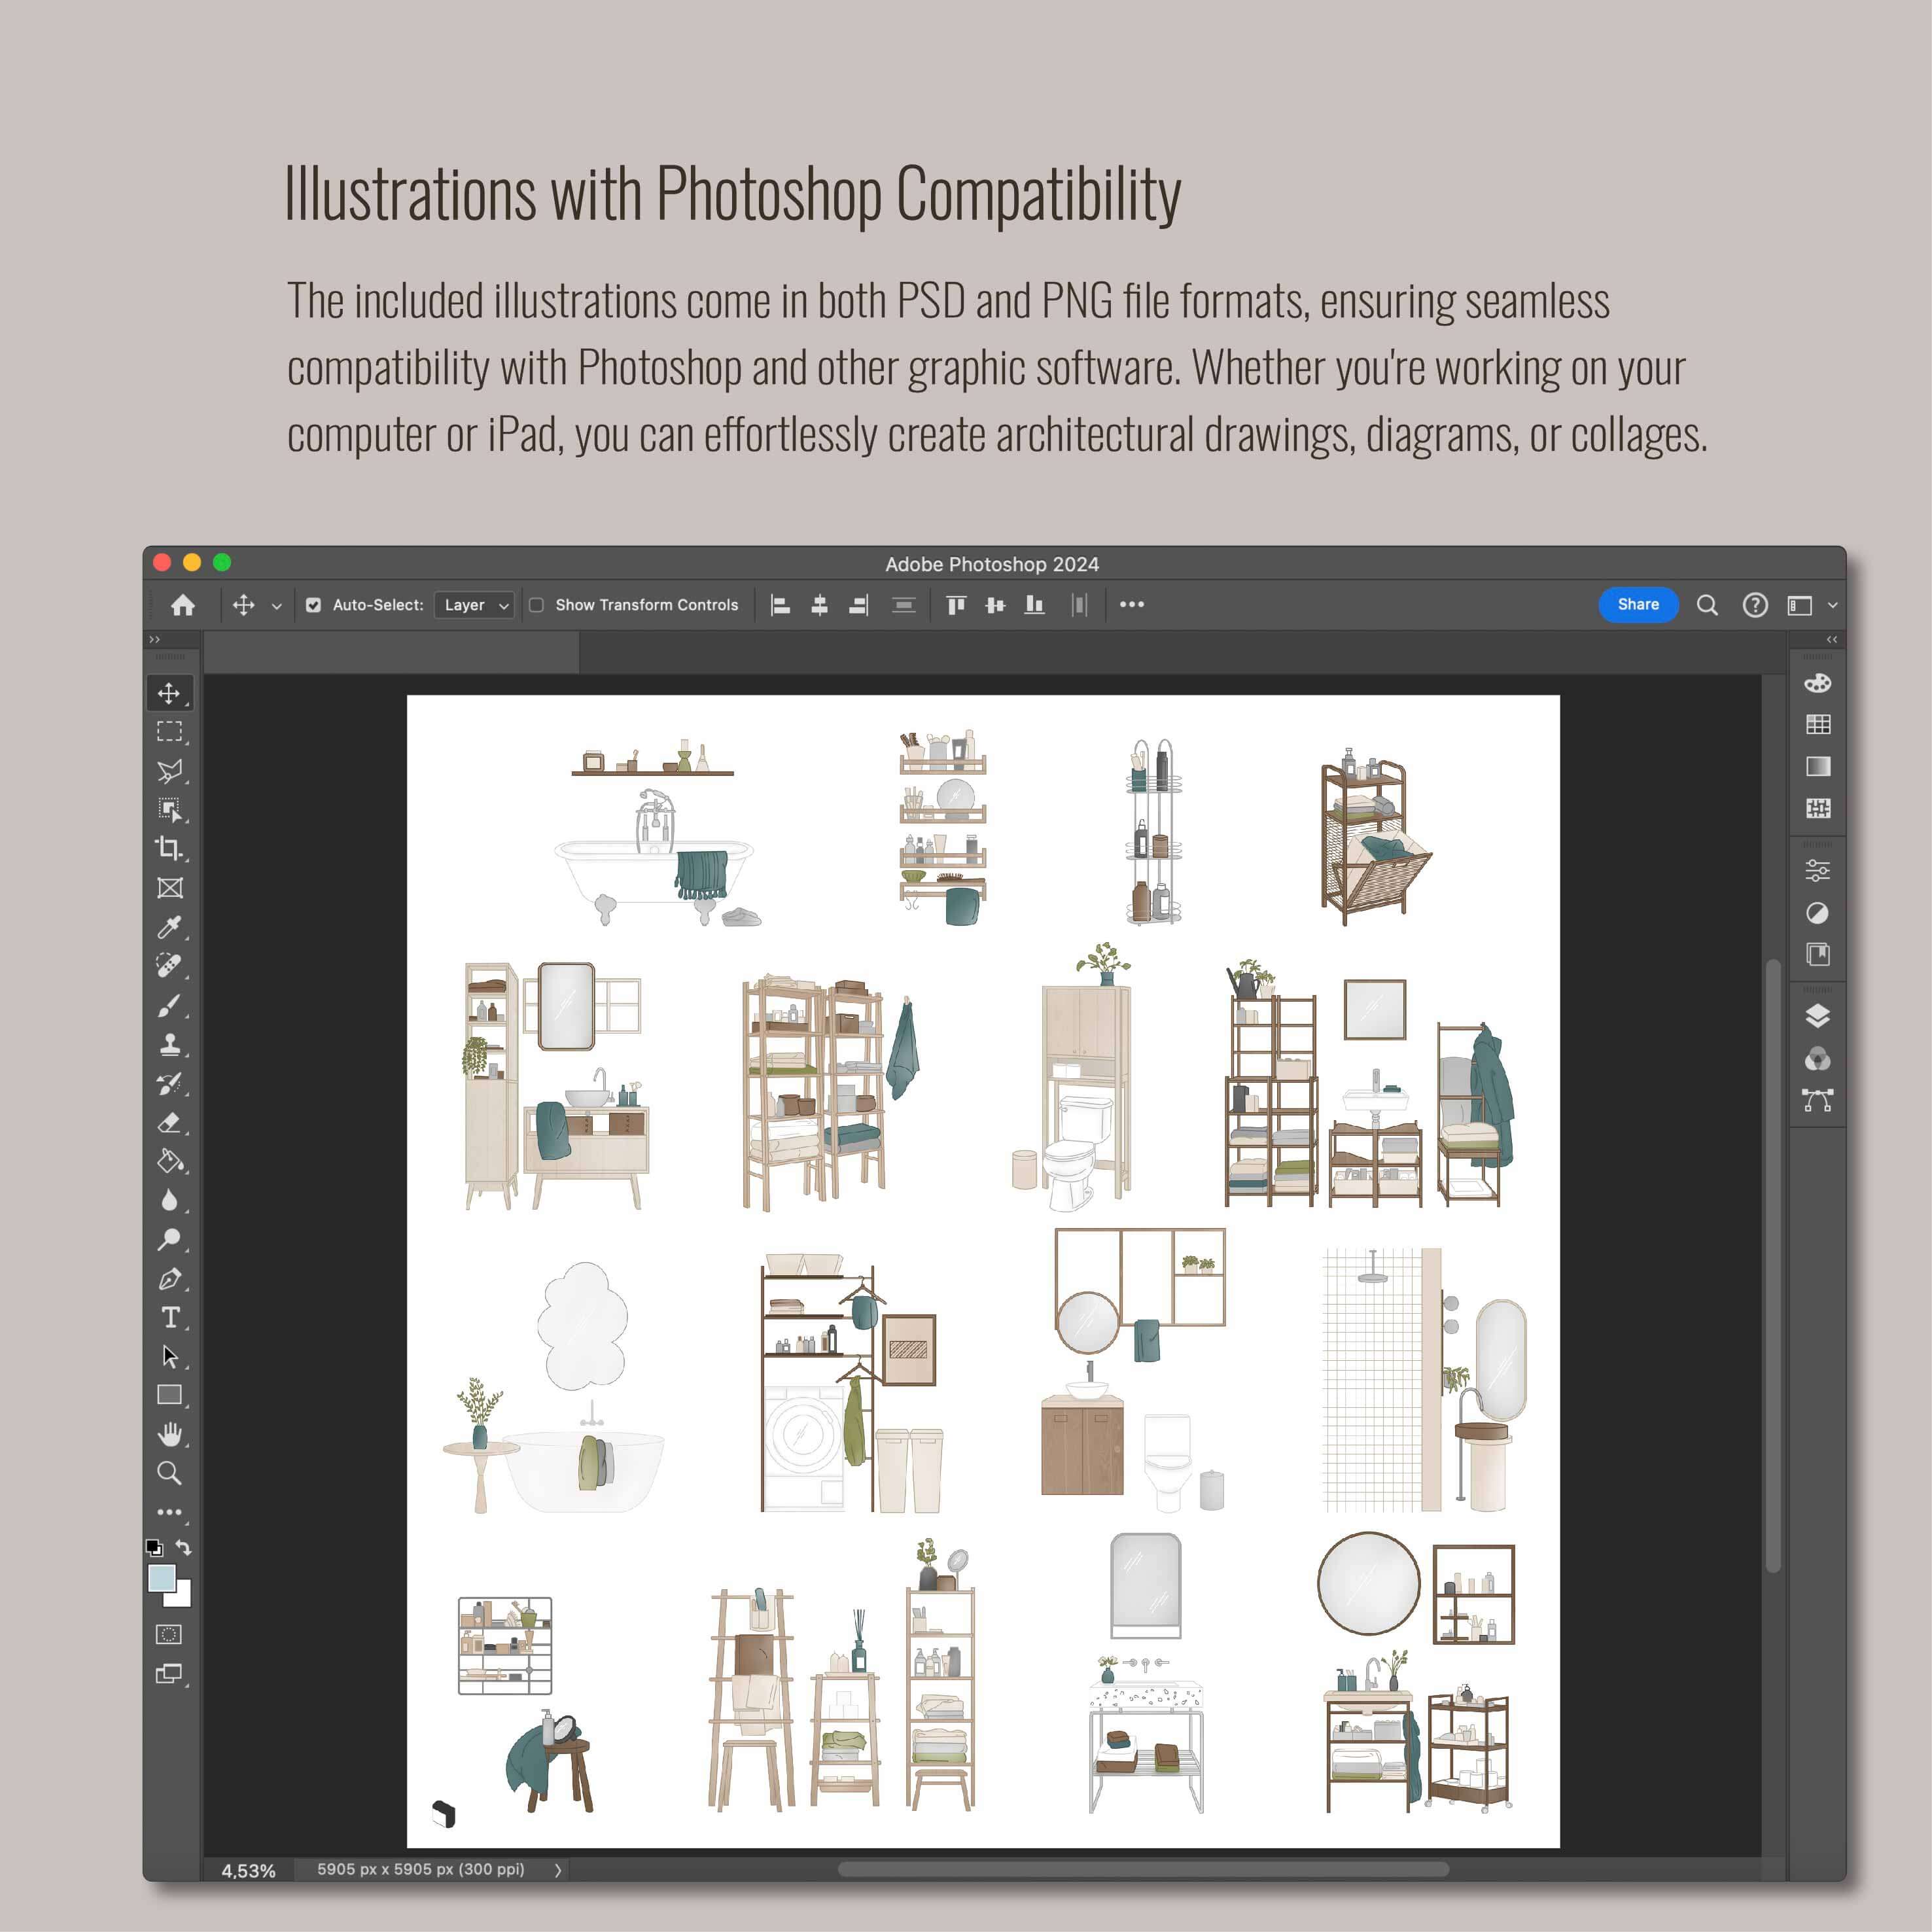Open the Properties panel sliders icon
Screen dimensions: 1932x1932
pyautogui.click(x=1818, y=871)
